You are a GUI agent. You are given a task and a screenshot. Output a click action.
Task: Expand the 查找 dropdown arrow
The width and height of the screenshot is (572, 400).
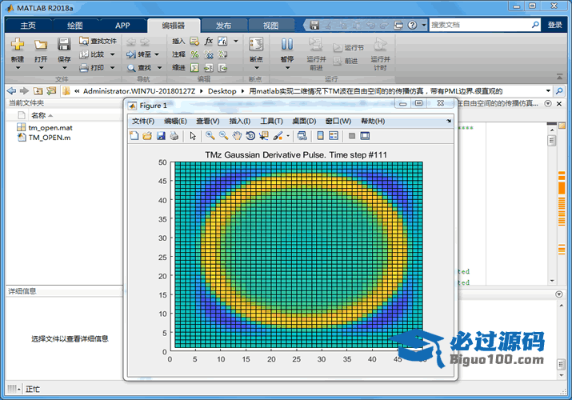point(159,67)
